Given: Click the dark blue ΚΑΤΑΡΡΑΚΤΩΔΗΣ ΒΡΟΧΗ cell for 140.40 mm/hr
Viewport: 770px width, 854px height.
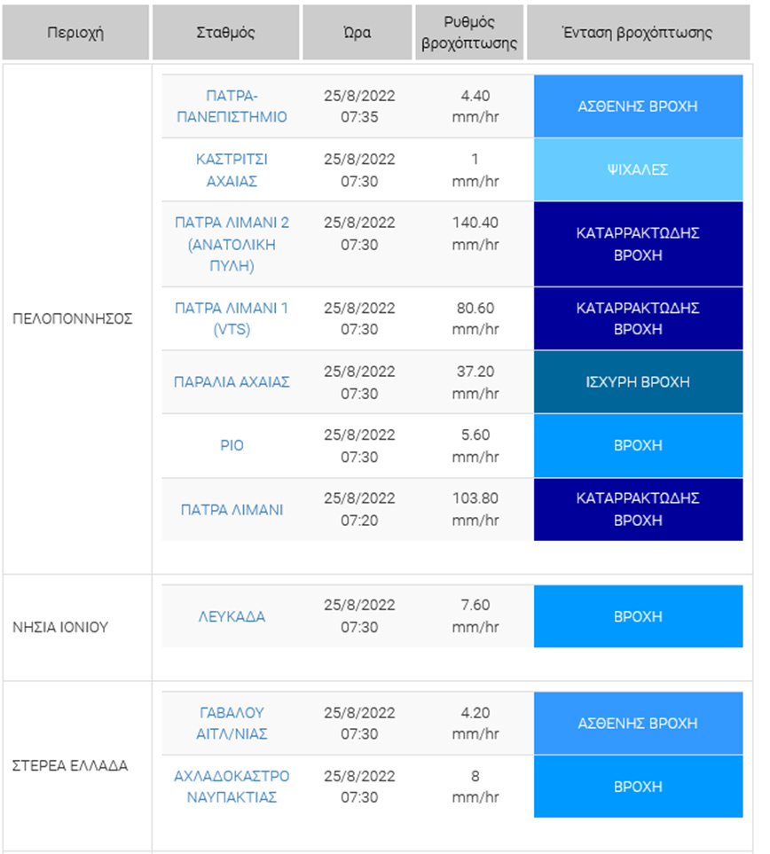Looking at the screenshot, I should 638,244.
